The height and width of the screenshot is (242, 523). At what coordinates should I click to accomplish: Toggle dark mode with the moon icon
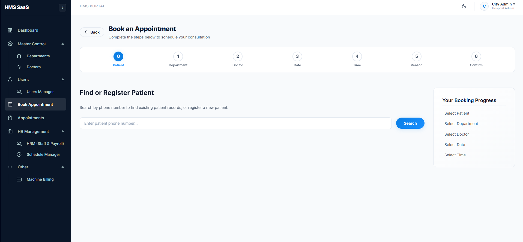464,6
